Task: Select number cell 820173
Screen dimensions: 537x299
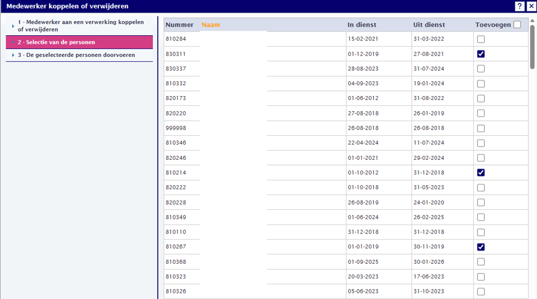Action: [176, 98]
